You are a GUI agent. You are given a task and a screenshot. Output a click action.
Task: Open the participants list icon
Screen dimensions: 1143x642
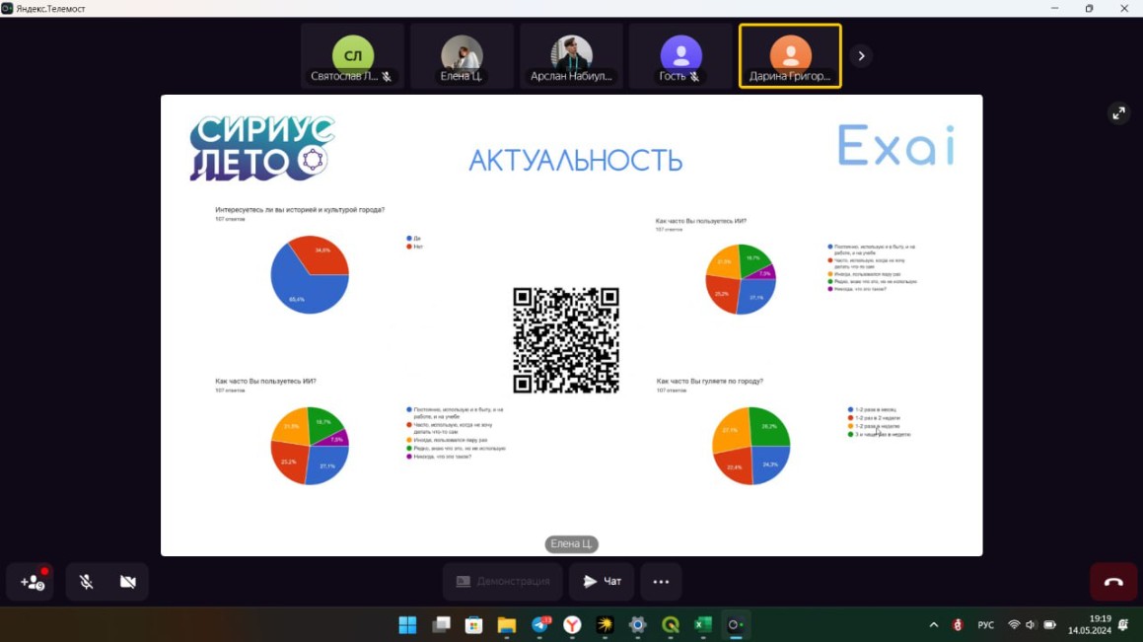coord(33,582)
